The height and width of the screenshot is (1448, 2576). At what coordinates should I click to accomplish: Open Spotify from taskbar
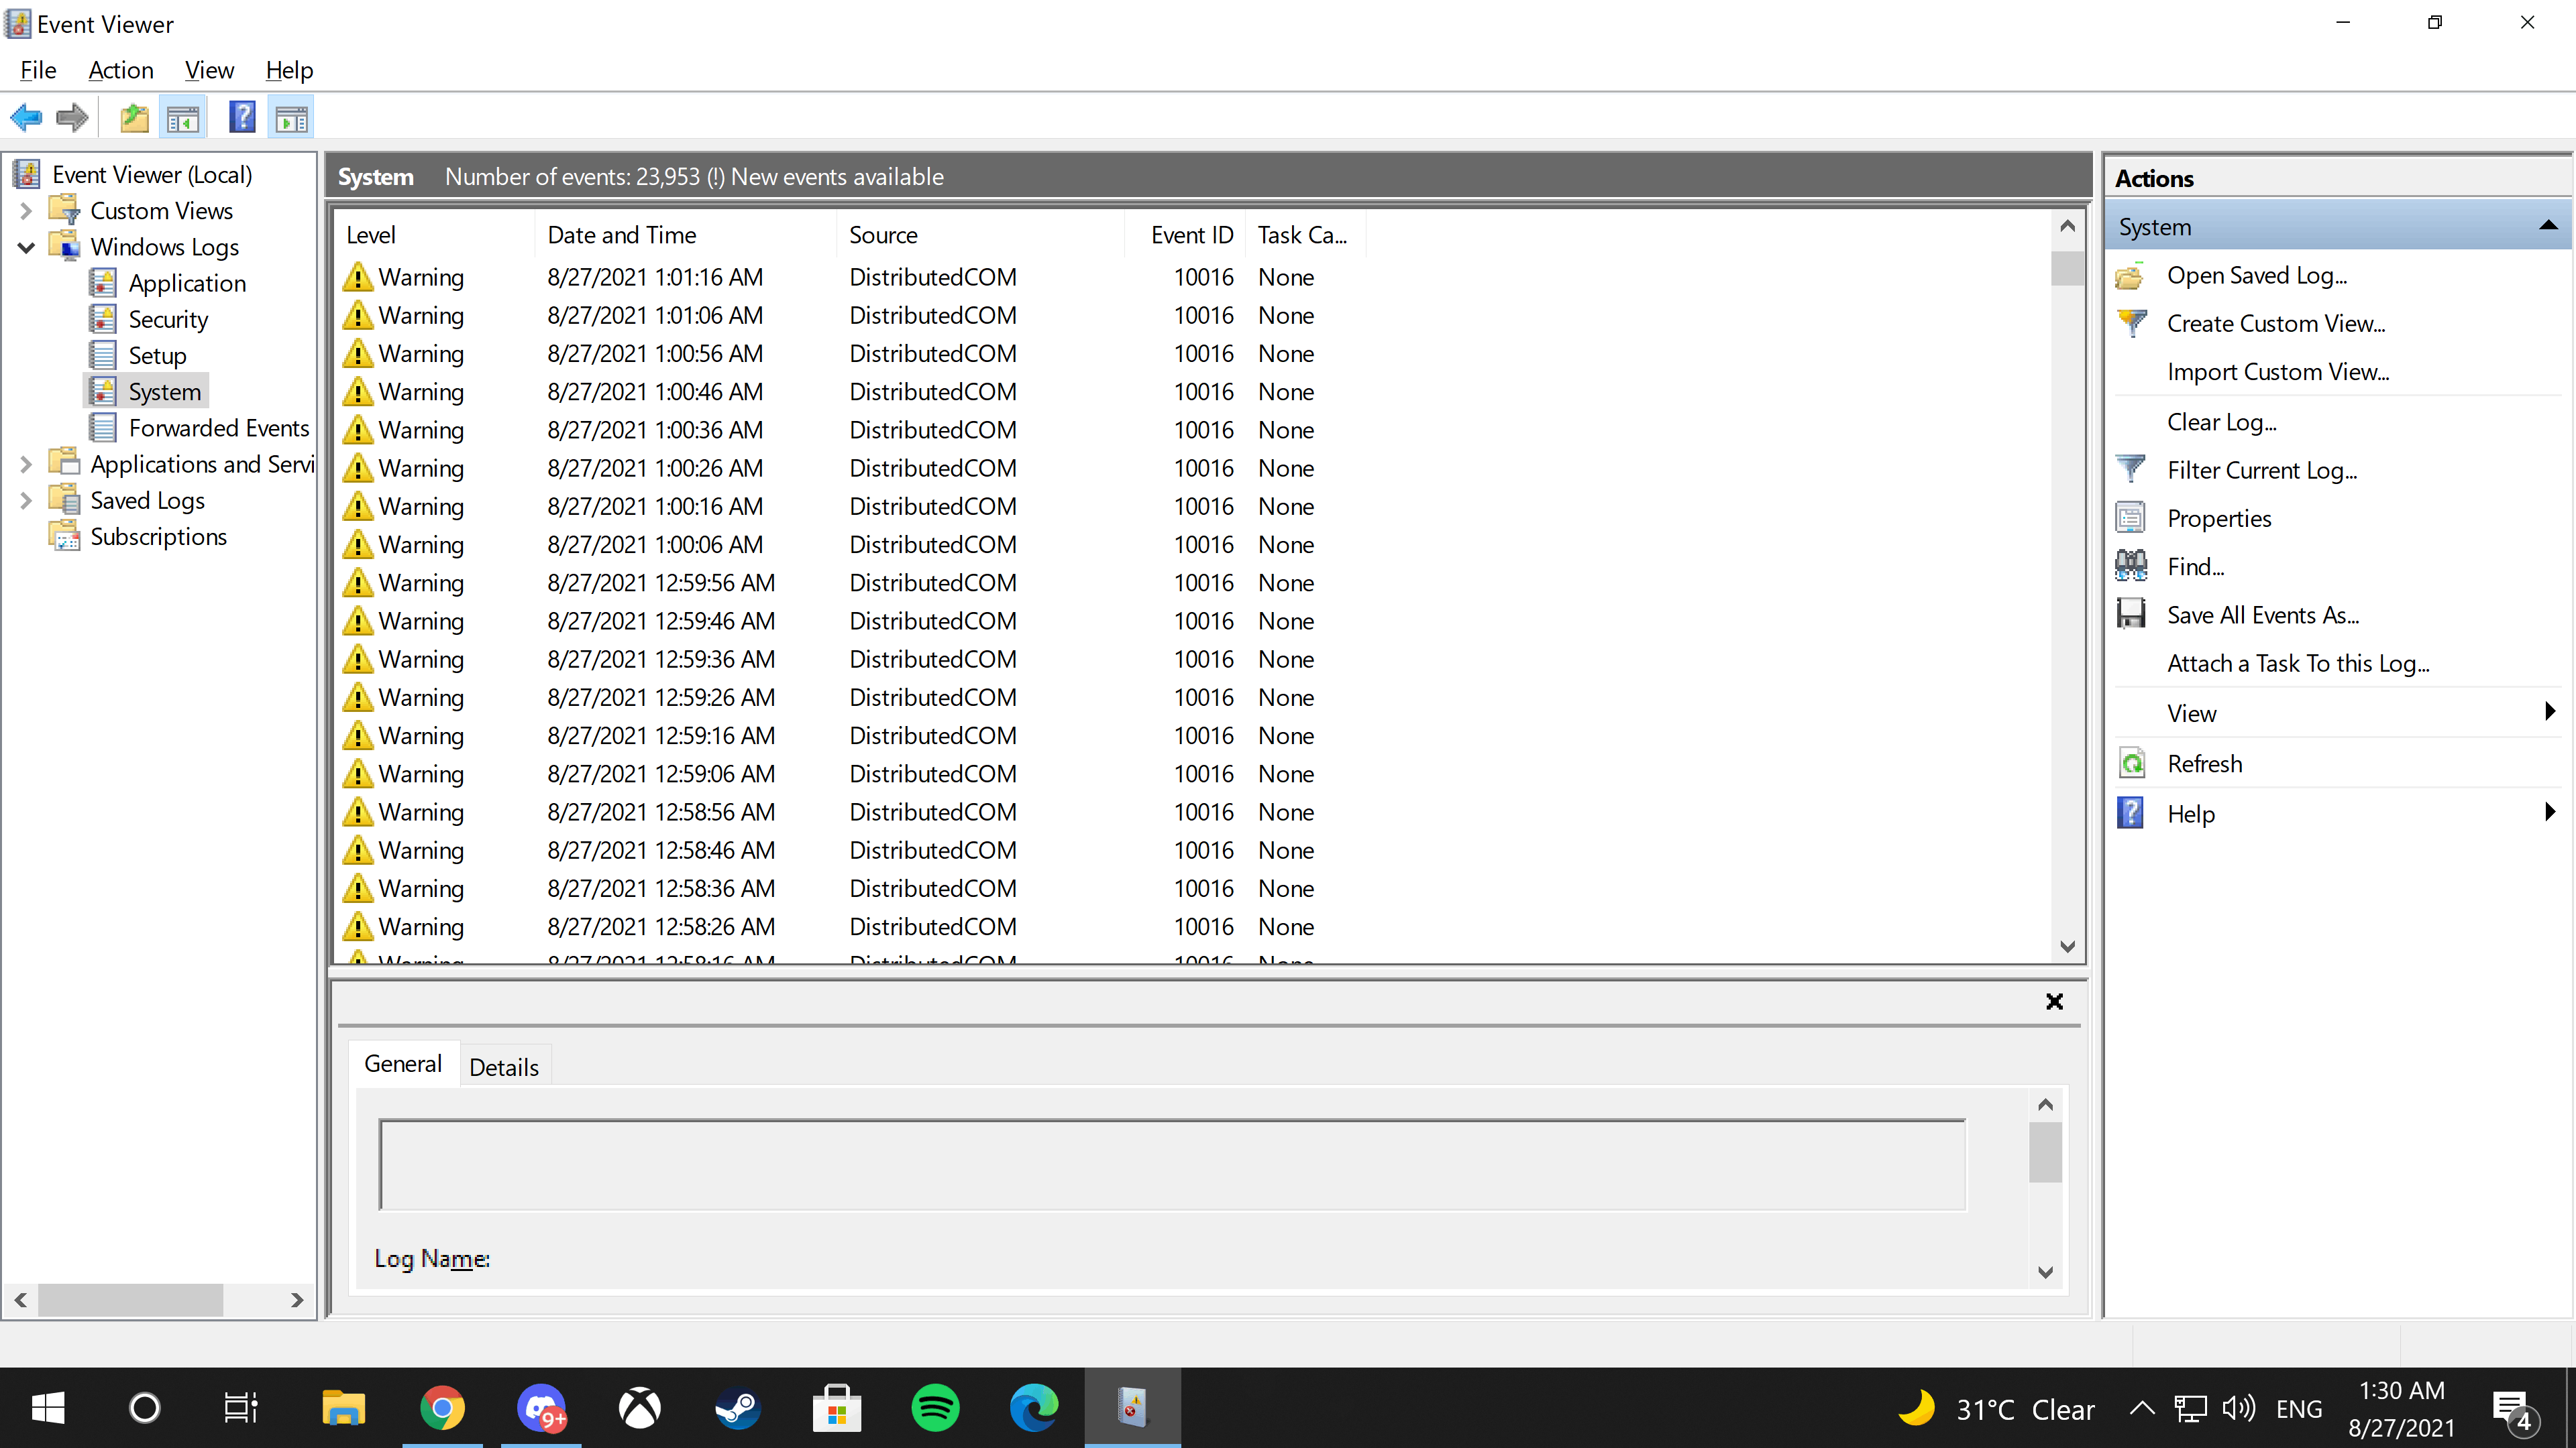935,1408
